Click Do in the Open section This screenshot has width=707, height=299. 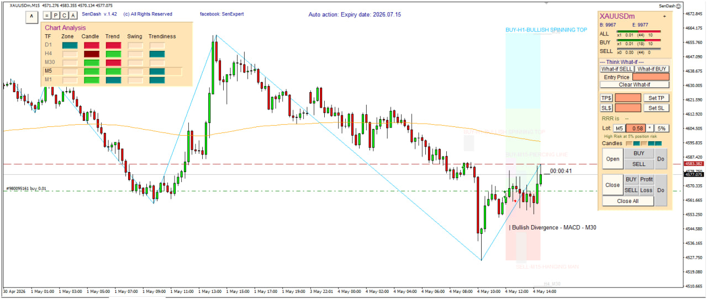click(661, 159)
